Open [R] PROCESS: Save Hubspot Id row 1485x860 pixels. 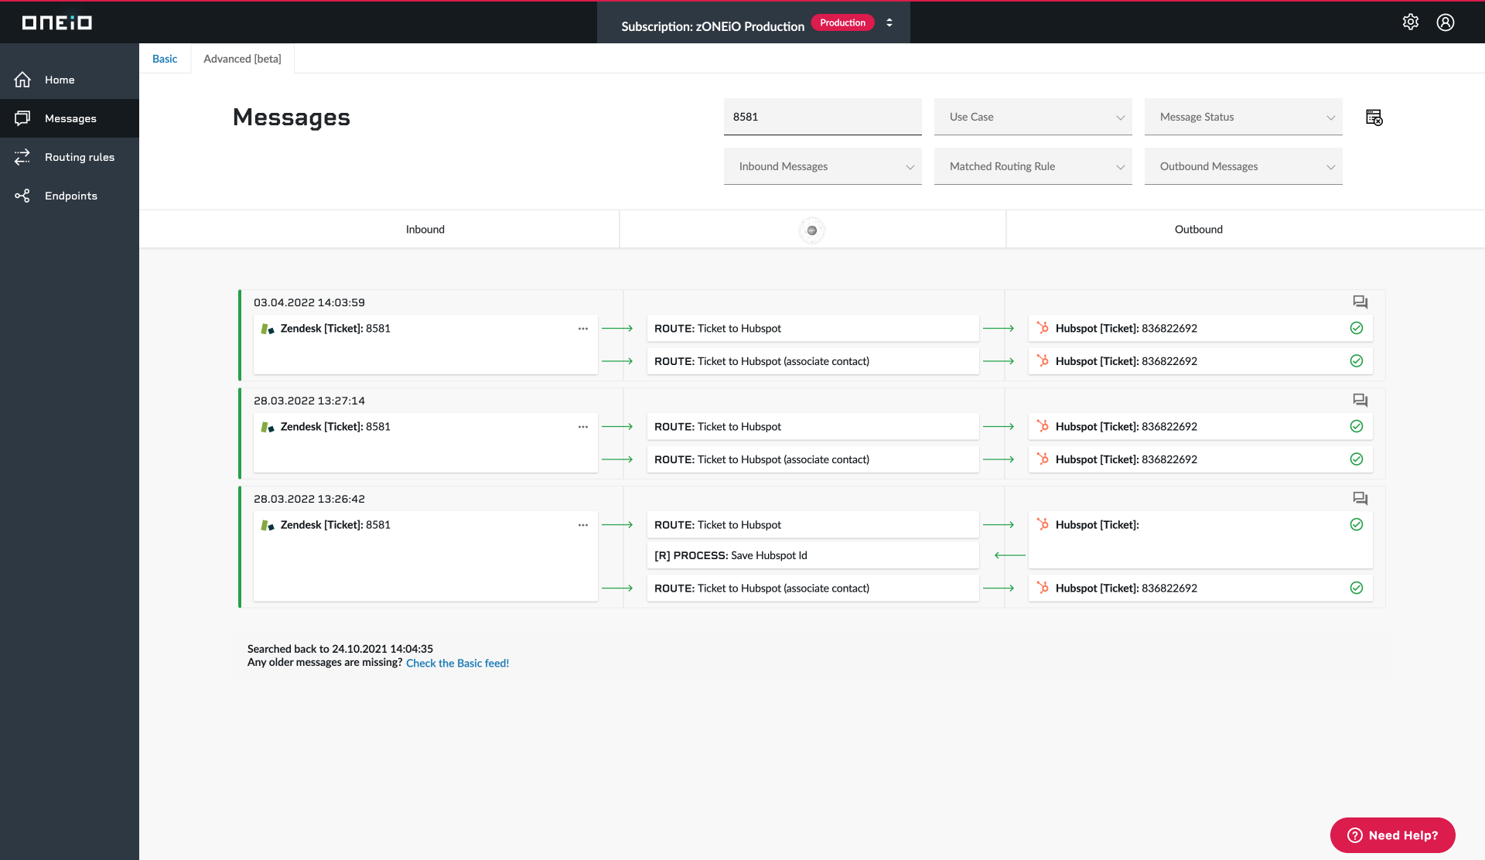[x=813, y=555]
